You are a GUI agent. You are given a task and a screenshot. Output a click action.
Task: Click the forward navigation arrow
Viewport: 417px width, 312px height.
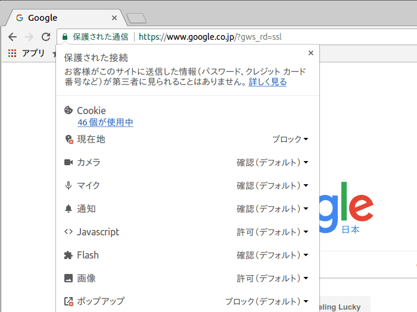(29, 37)
